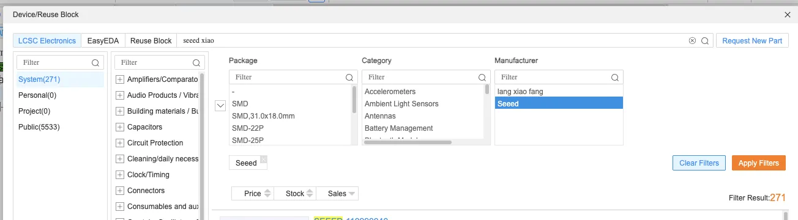
Task: Sort results by Price
Action: pyautogui.click(x=253, y=194)
